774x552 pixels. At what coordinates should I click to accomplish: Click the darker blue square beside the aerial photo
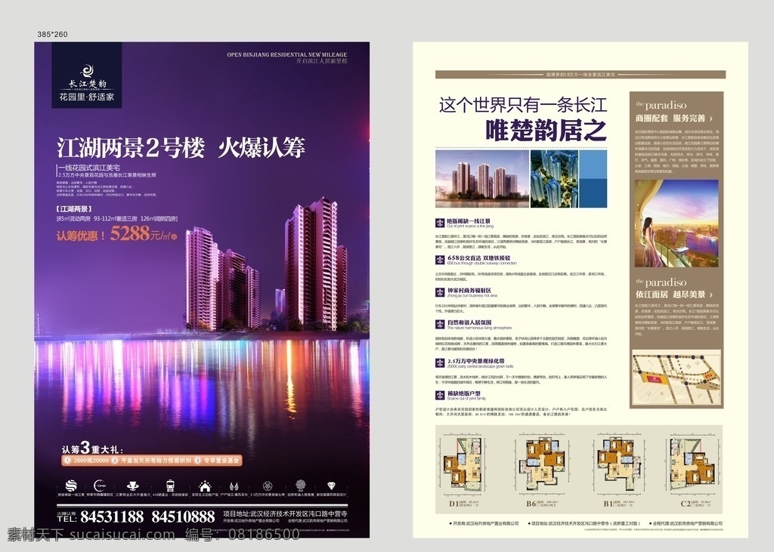click(593, 194)
